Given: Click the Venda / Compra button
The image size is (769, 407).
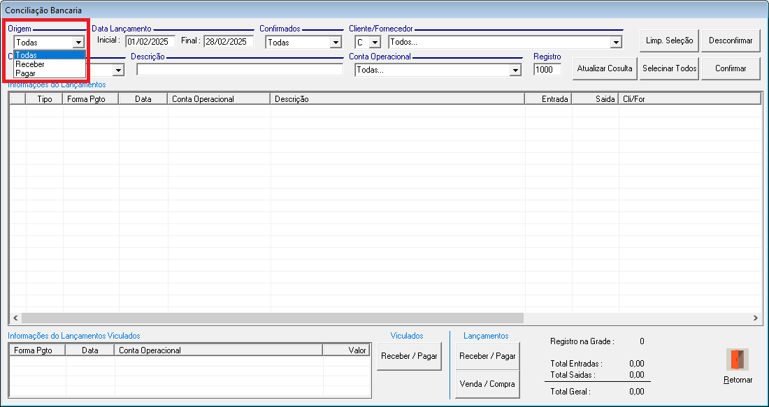Looking at the screenshot, I should (487, 384).
